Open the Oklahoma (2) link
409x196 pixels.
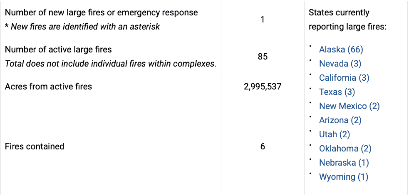click(x=345, y=149)
